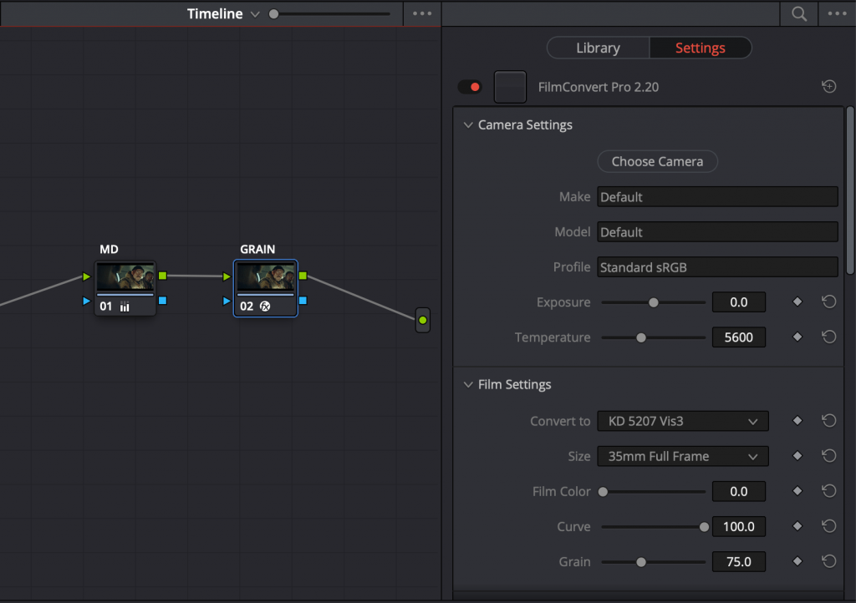Image resolution: width=856 pixels, height=603 pixels.
Task: Reset the Size setting
Action: pyautogui.click(x=828, y=455)
